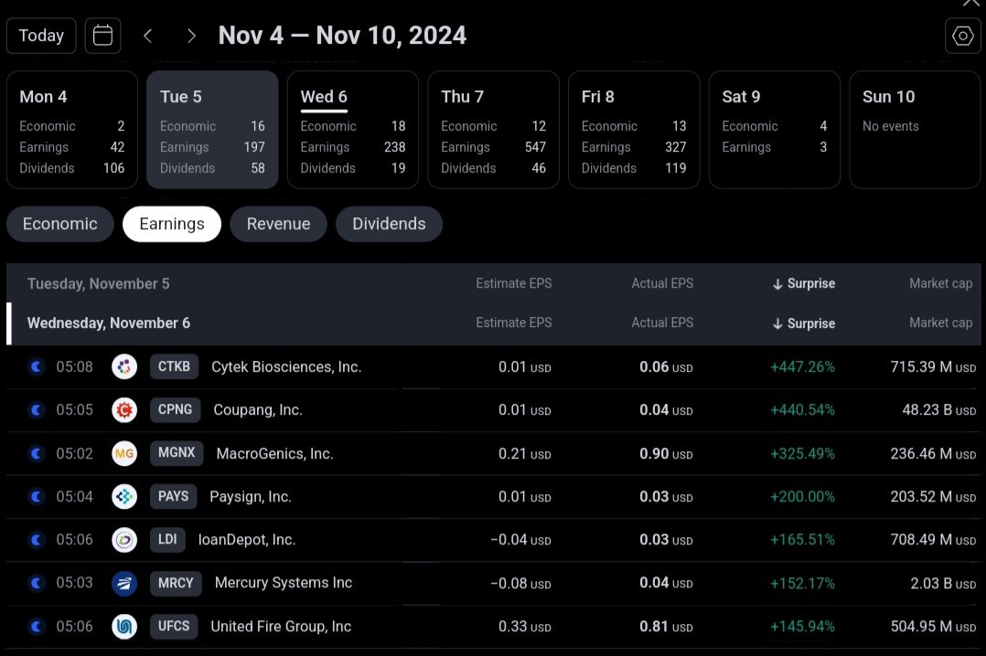Select the Dividends filter pill
The image size is (986, 656).
[x=389, y=224]
